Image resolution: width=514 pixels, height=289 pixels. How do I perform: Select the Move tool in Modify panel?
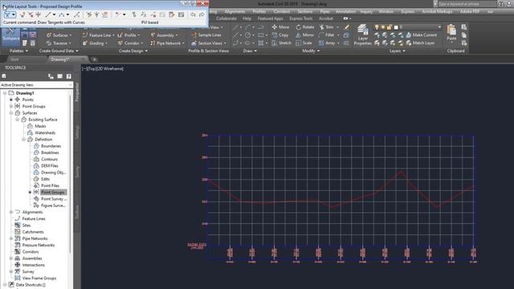pyautogui.click(x=280, y=27)
